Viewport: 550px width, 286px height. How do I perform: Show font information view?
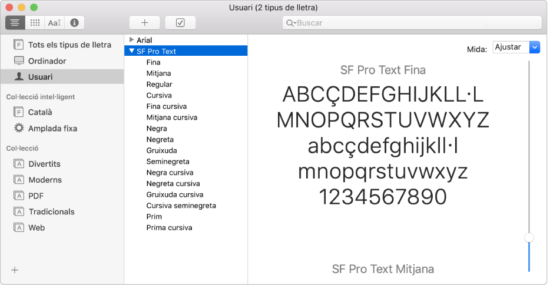coord(74,23)
